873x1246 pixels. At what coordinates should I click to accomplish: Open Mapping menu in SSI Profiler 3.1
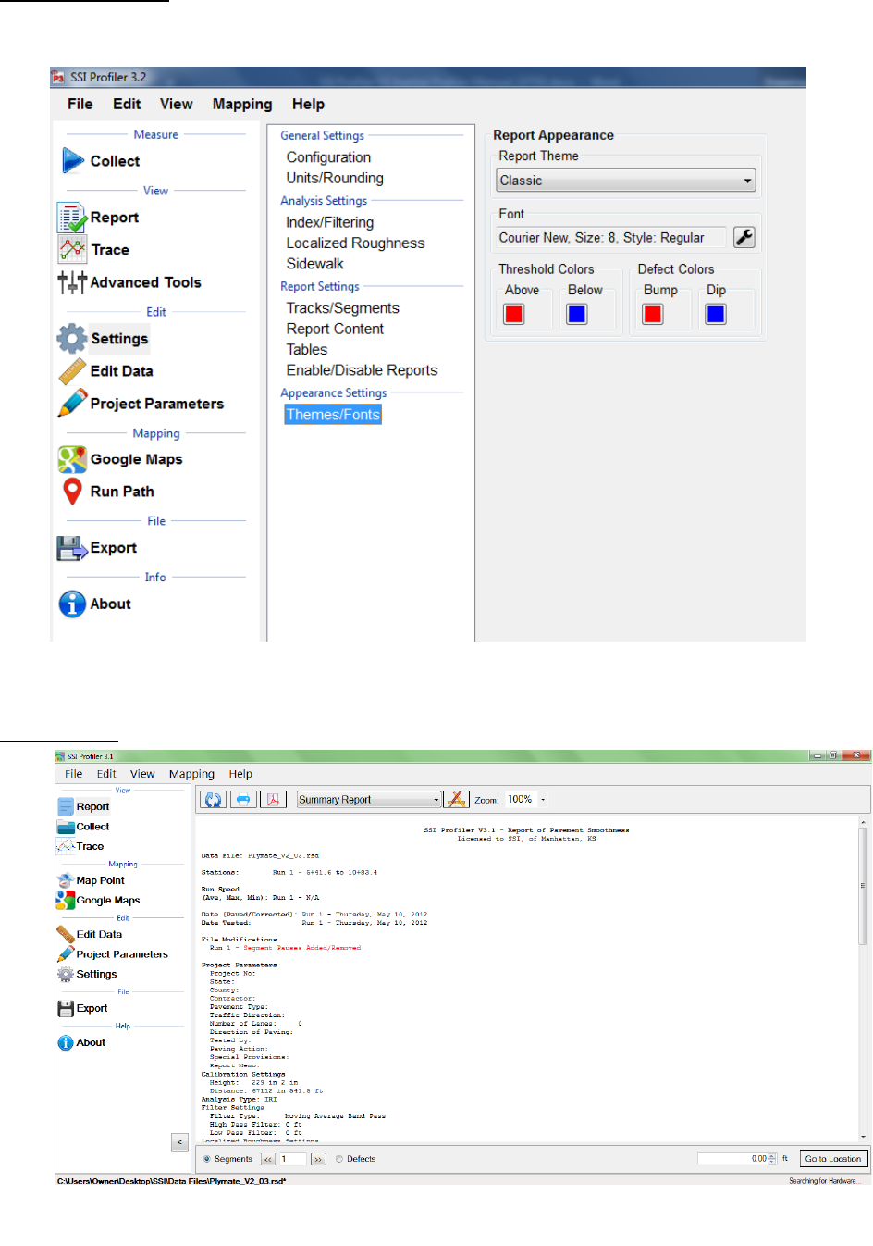pos(191,774)
